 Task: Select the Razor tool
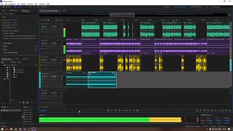pos(42,7)
